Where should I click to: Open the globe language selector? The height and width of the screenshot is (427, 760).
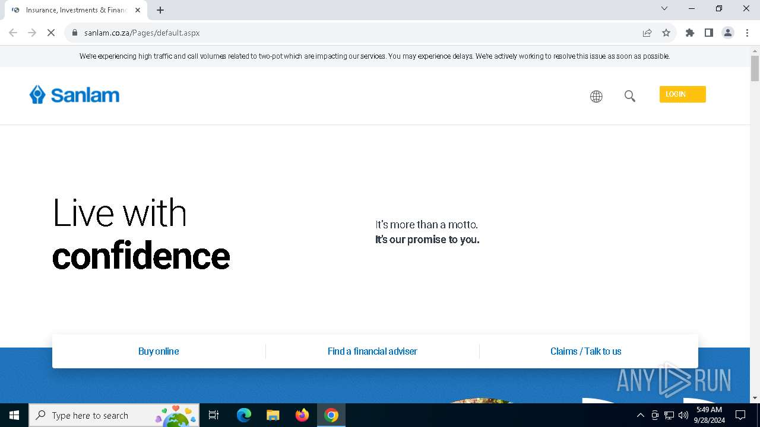596,96
